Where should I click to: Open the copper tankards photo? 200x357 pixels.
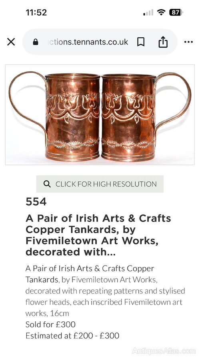click(x=100, y=115)
